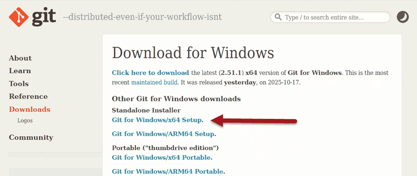The width and height of the screenshot is (417, 176).
Task: Click the magnifying glass search icon
Action: pos(278,18)
